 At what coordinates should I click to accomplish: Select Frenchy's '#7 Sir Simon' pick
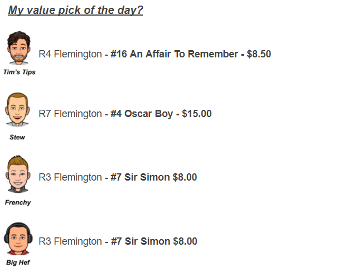pos(140,177)
